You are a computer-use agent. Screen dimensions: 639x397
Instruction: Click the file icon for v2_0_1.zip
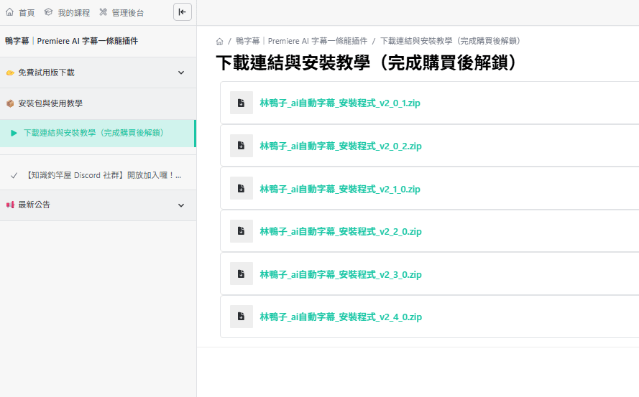[242, 103]
